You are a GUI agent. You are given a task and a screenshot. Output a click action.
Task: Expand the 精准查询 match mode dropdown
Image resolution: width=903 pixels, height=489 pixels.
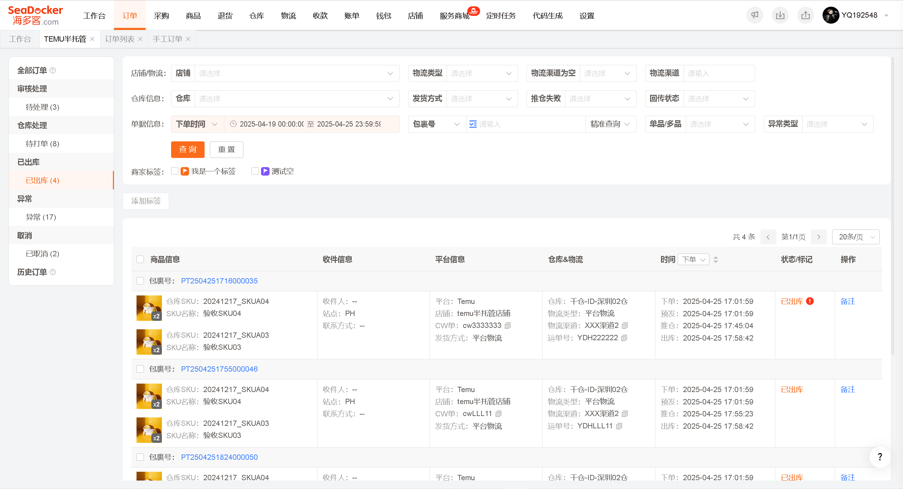(611, 124)
